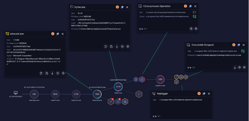Download file from tryme.exe panel
The width and height of the screenshot is (249, 121).
117,46
